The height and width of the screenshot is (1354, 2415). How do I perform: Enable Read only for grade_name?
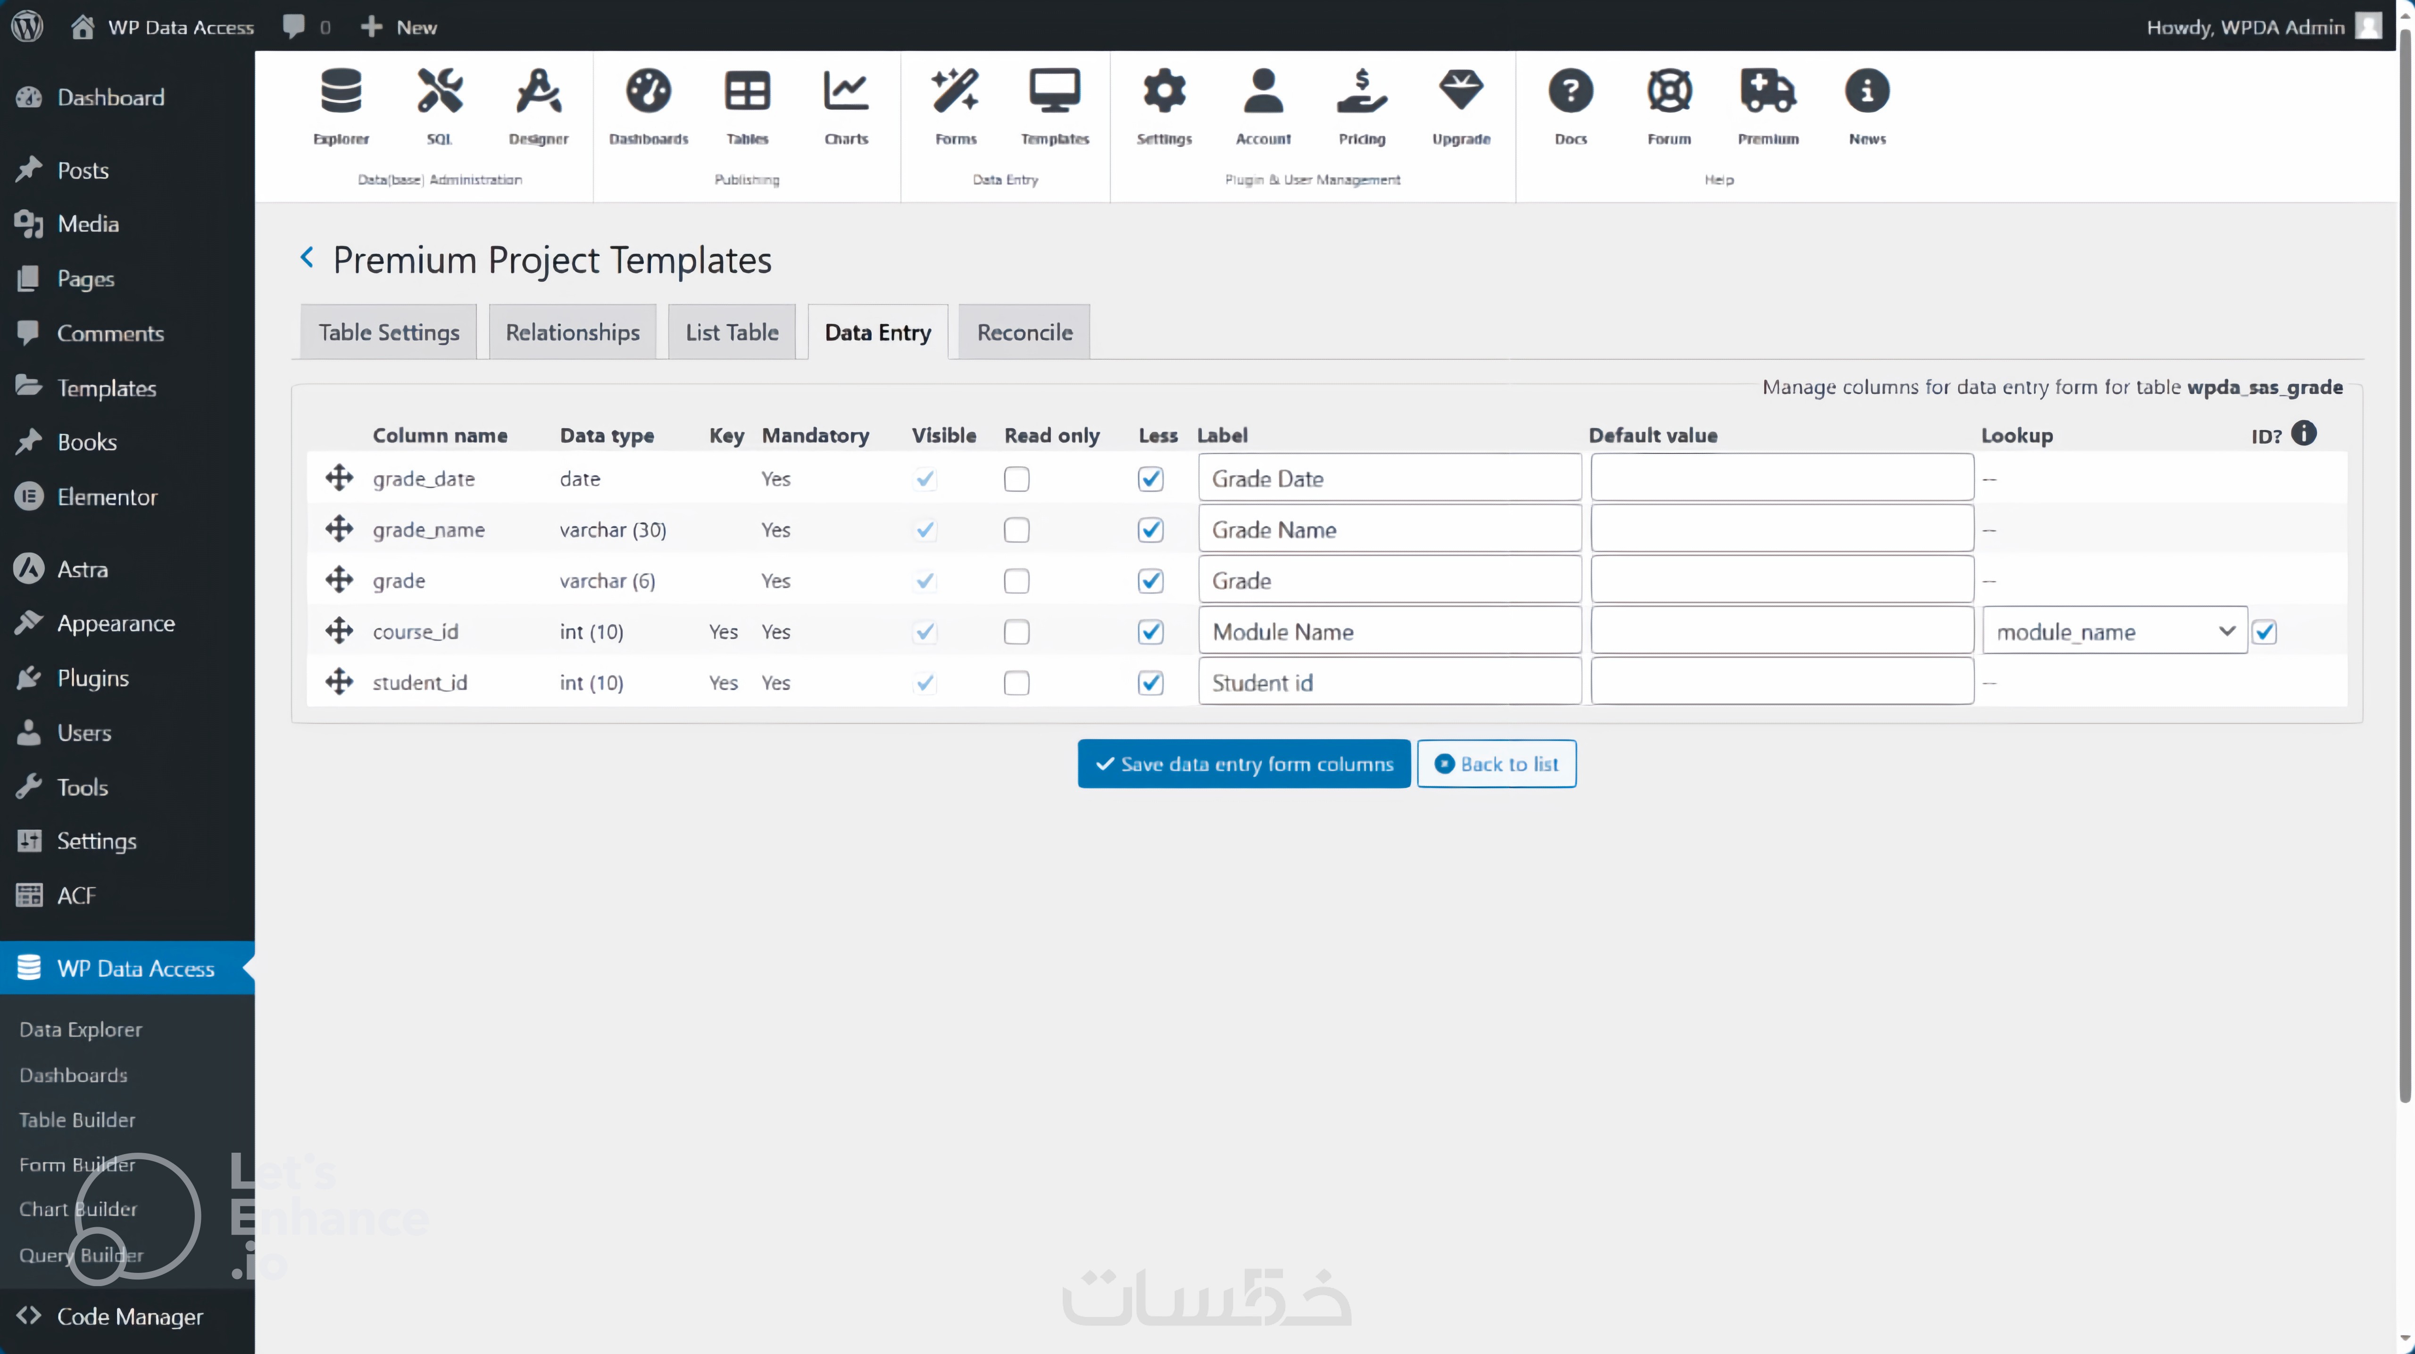(x=1016, y=529)
